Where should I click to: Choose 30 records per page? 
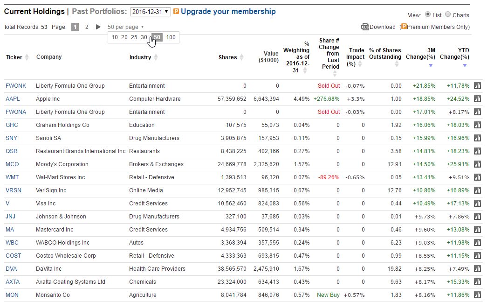(x=144, y=37)
